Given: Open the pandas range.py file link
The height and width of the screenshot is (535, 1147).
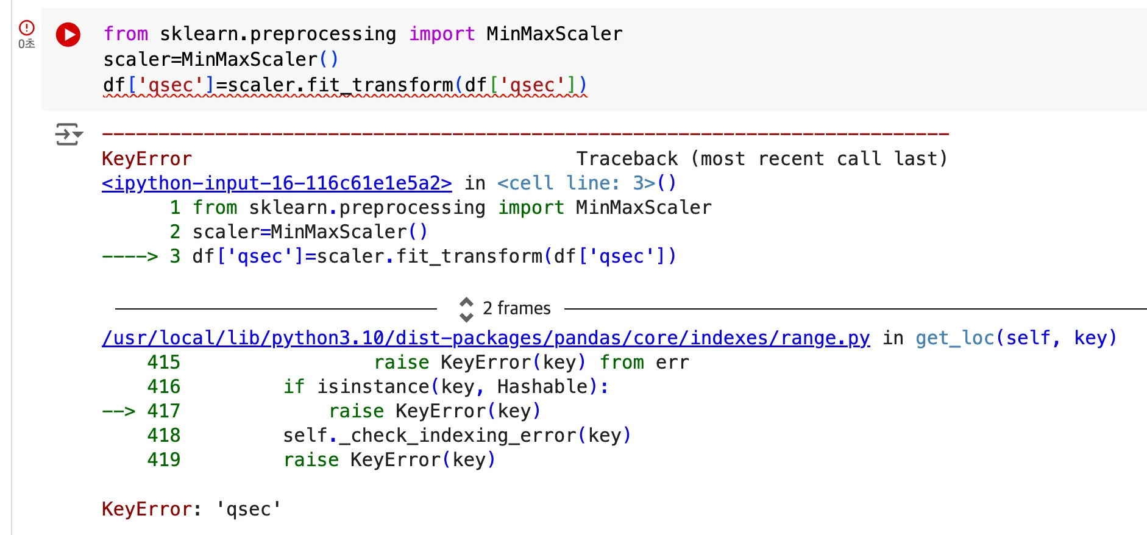Looking at the screenshot, I should (x=486, y=338).
